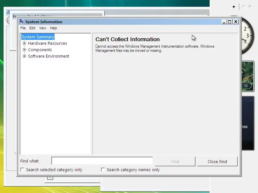The height and width of the screenshot is (193, 258).
Task: Click the sidebar previous page arrow
Action: 244,6
